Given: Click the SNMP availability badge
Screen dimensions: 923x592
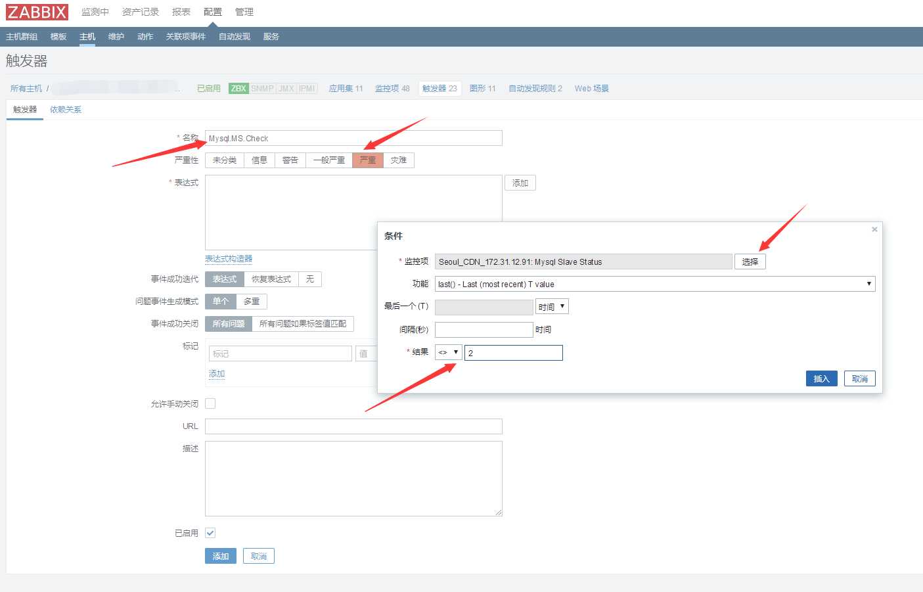Looking at the screenshot, I should point(262,89).
